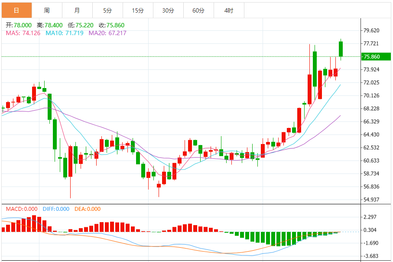393x262 pixels.
Task: Click the 70.126 price axis label
Action: [x=371, y=95]
